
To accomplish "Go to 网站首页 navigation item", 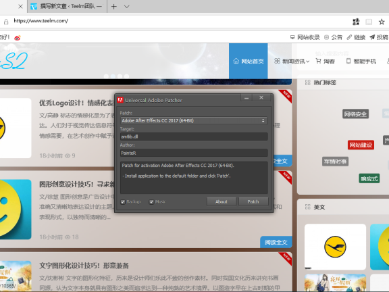I will pyautogui.click(x=249, y=61).
